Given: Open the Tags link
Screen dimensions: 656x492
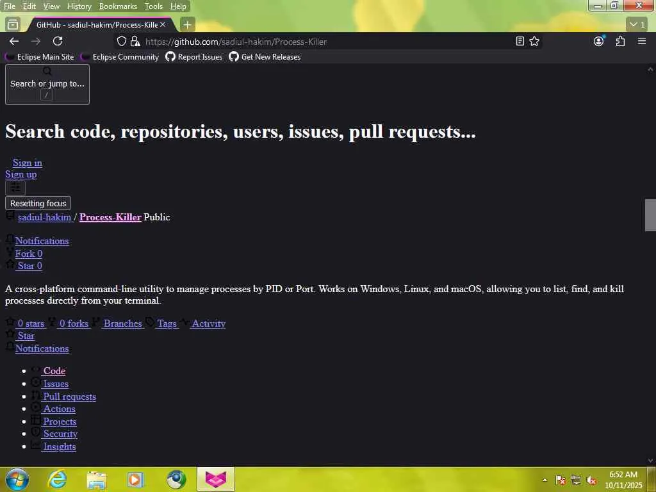Looking at the screenshot, I should [167, 324].
